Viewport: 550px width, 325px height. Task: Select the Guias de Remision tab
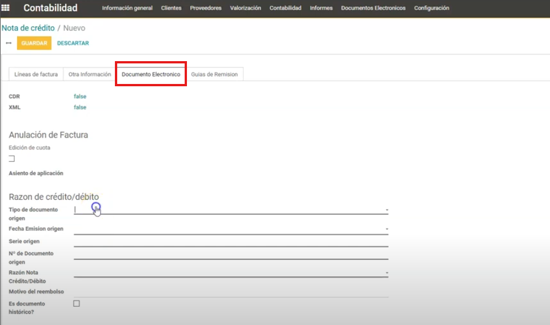[214, 74]
